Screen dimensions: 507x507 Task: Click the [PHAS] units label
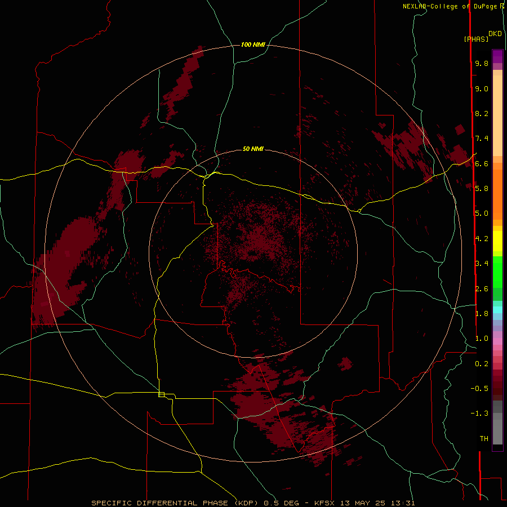(476, 39)
